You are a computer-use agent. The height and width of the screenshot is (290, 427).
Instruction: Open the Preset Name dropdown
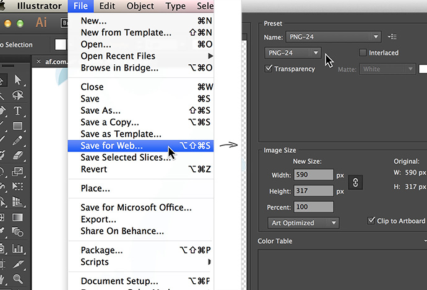click(333, 36)
